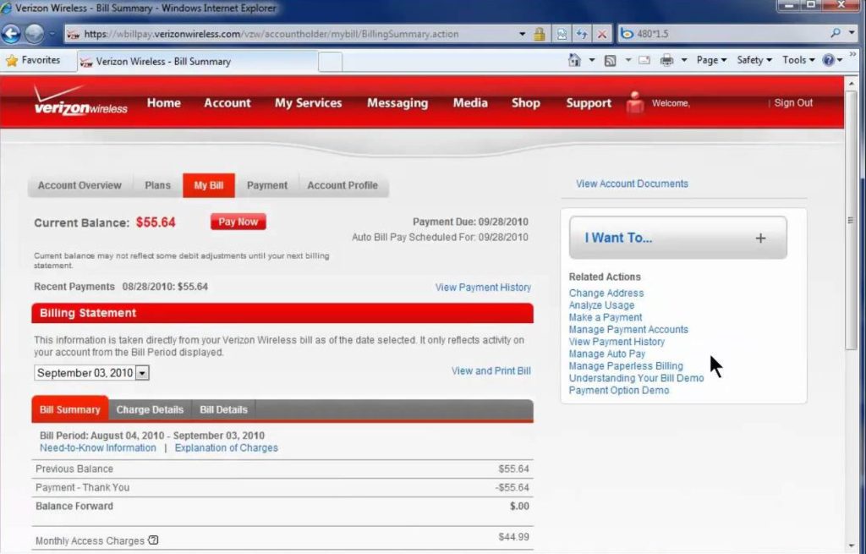Click the refresh page icon

(582, 35)
